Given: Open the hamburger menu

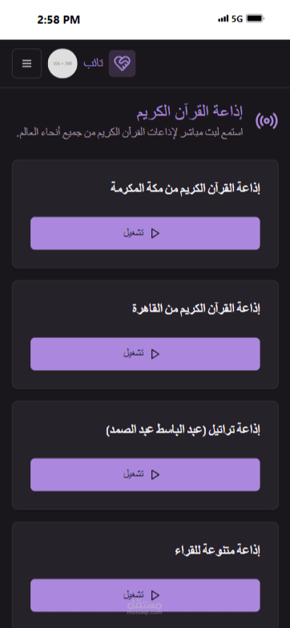Looking at the screenshot, I should click(x=27, y=63).
